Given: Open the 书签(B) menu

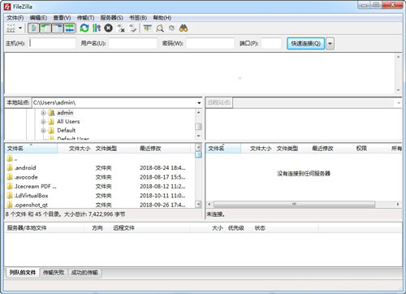Looking at the screenshot, I should pos(138,18).
